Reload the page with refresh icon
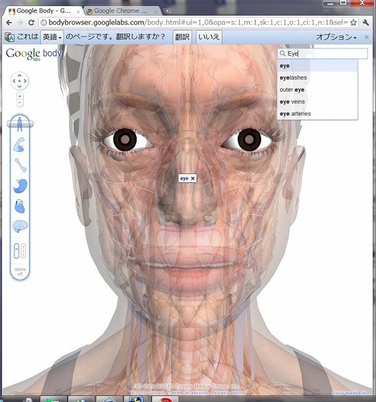The image size is (376, 402). (x=31, y=23)
